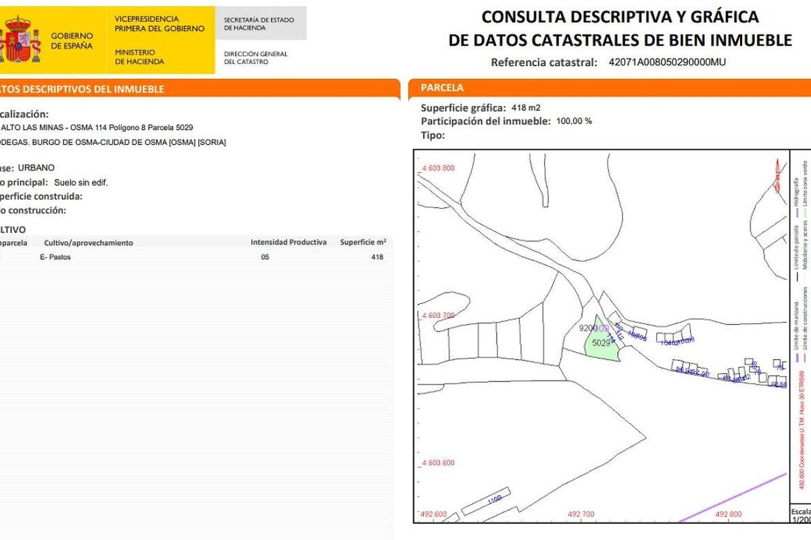Click the 492.700 coordinate label
811x540 pixels.
pyautogui.click(x=581, y=514)
